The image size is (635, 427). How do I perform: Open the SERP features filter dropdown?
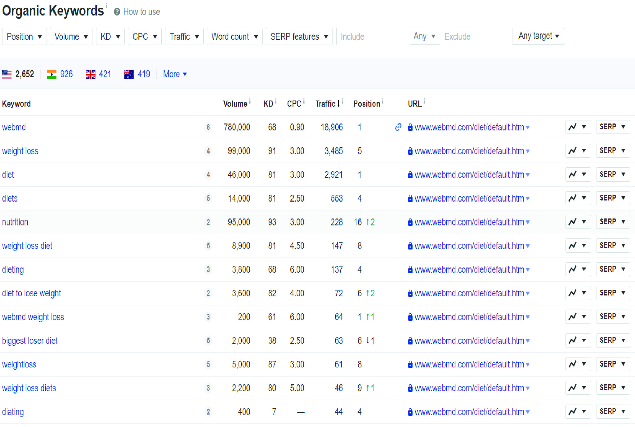299,36
